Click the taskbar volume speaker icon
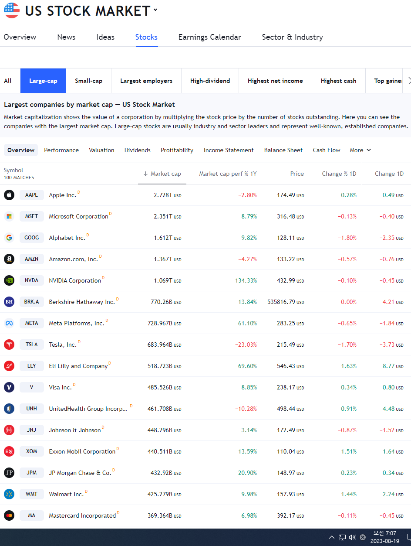 (x=352, y=537)
